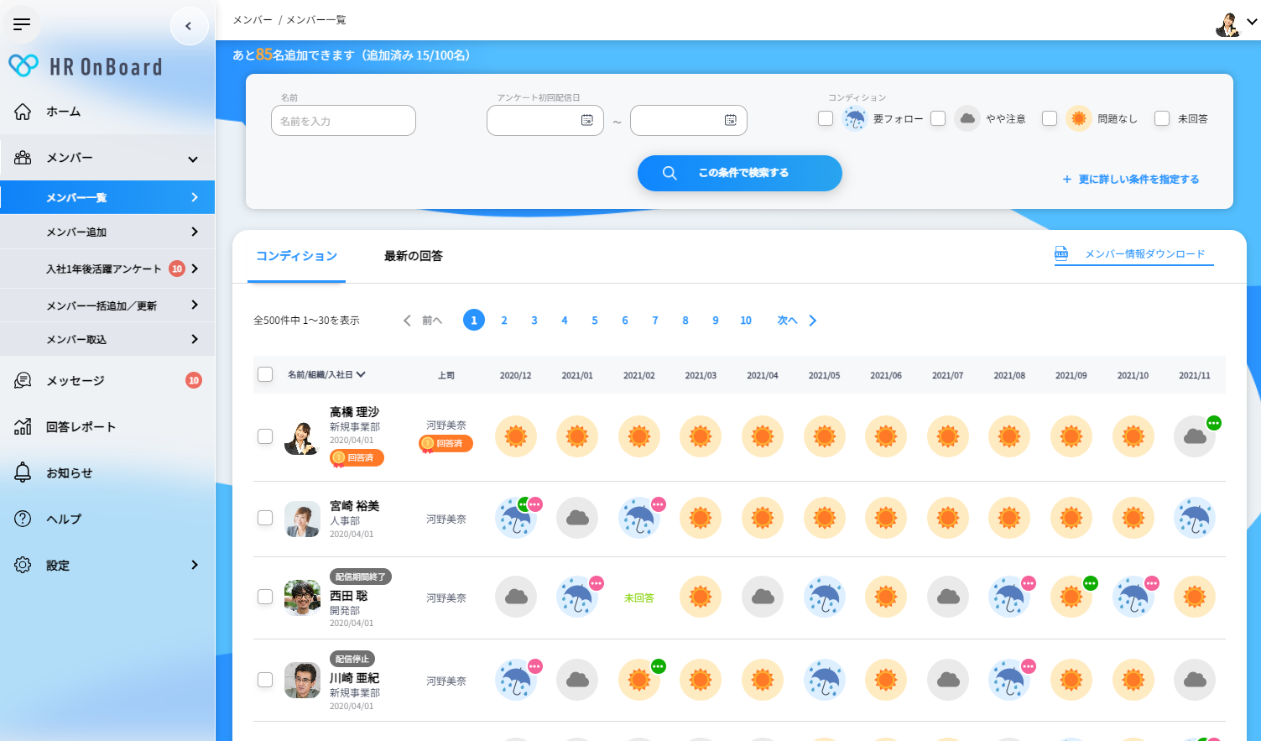Click 回答済 badge under 高橋 理沙 name
The height and width of the screenshot is (741, 1261).
click(357, 458)
